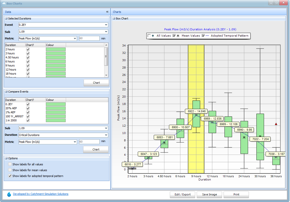The width and height of the screenshot is (290, 202).
Task: Click the Catchment Simulation Solutions logo icon
Action: click(x=9, y=194)
